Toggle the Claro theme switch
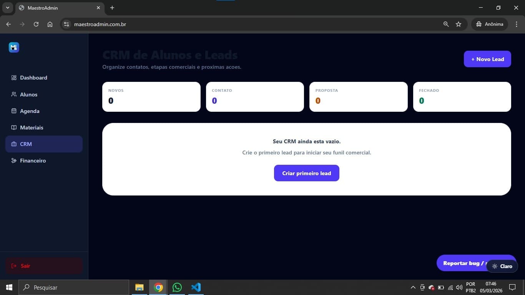 click(502, 266)
